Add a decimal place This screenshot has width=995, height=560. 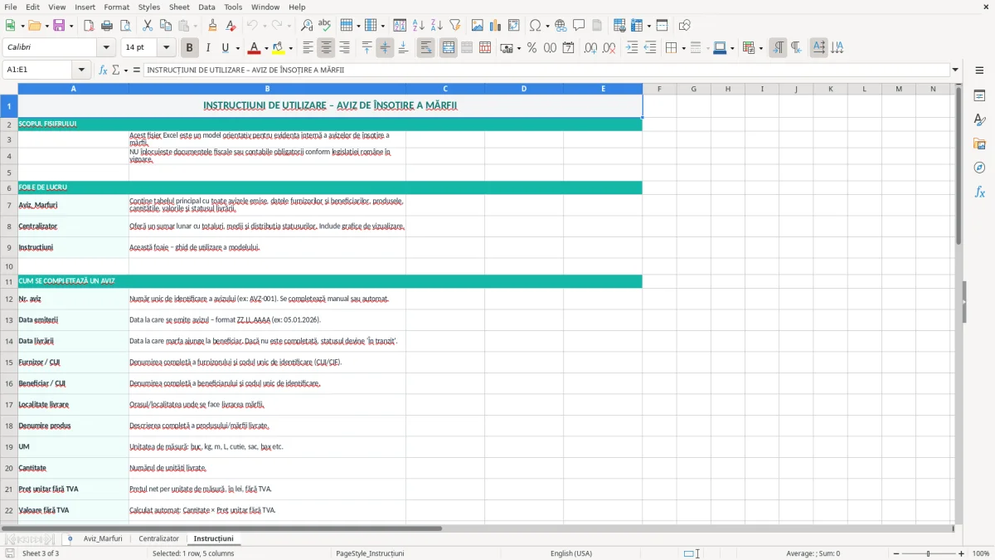coord(590,48)
